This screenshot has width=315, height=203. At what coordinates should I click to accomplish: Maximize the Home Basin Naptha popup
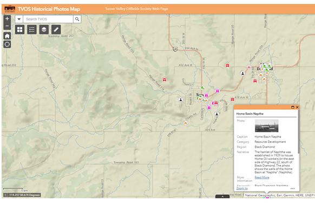point(293,107)
